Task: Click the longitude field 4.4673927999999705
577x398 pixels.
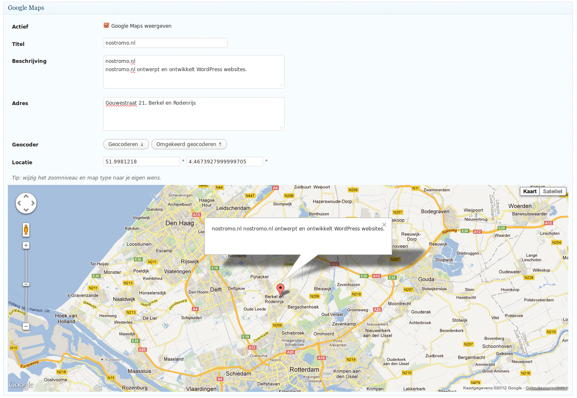Action: point(225,161)
